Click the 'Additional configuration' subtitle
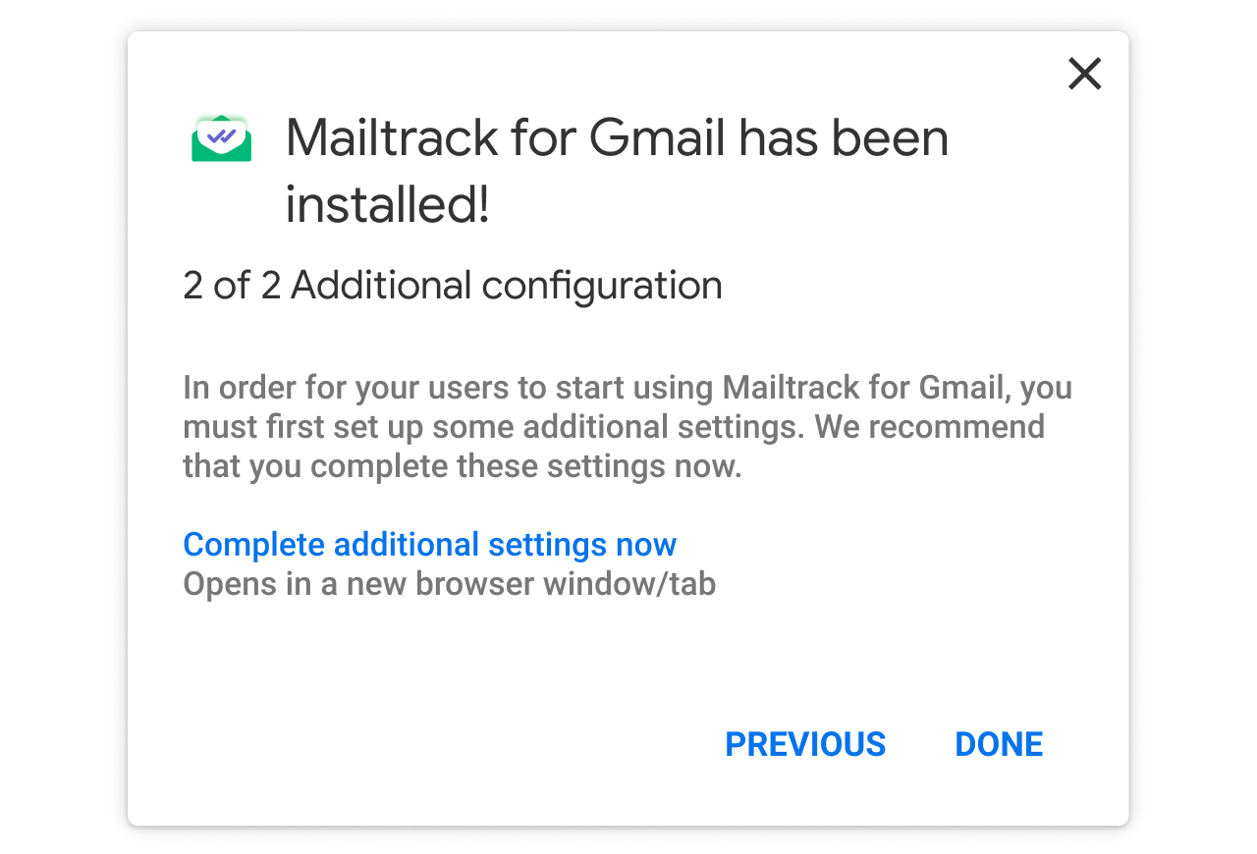This screenshot has height=854, width=1257. pyautogui.click(x=507, y=286)
